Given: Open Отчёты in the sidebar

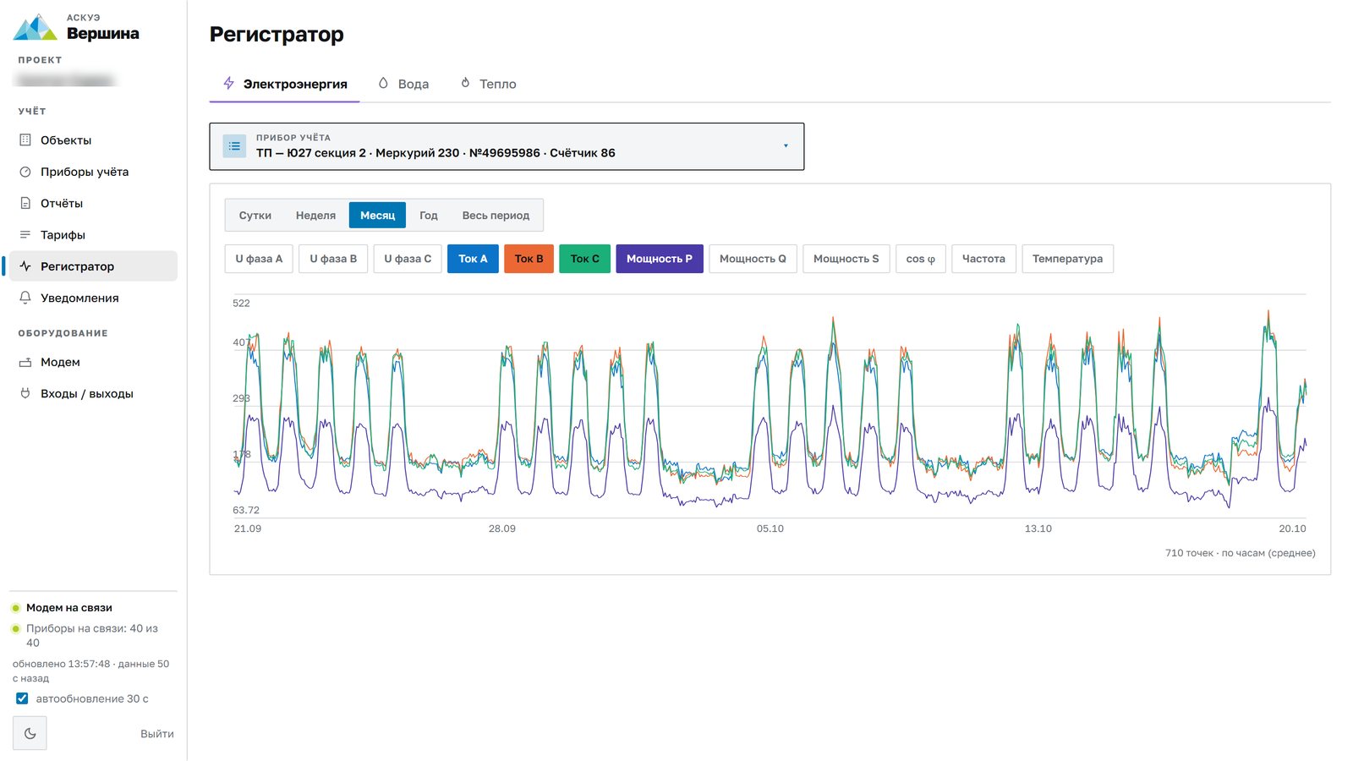Looking at the screenshot, I should click(91, 203).
